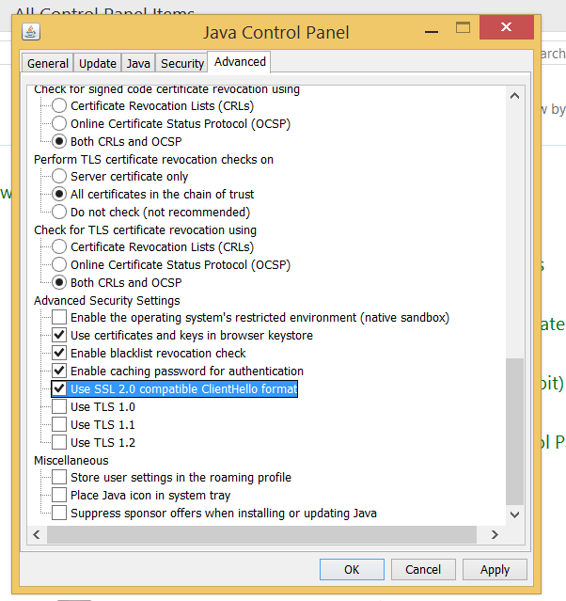Screen dimensions: 566x601
Task: Uncheck Use SSL 2.0 compatible ClientHello format
Action: coord(59,388)
